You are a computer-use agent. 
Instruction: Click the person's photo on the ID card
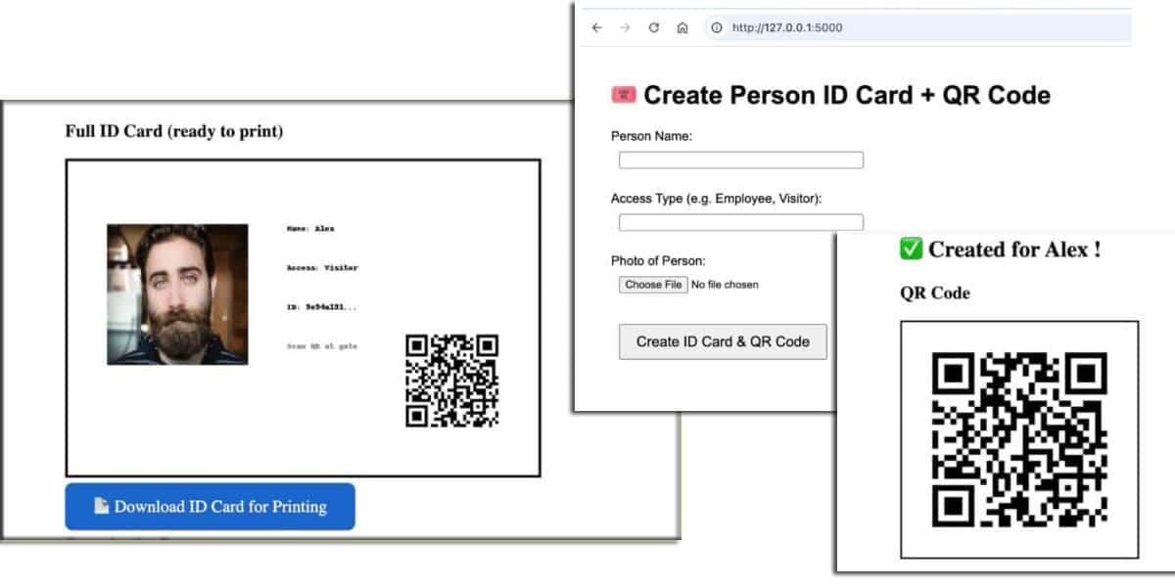pyautogui.click(x=177, y=294)
